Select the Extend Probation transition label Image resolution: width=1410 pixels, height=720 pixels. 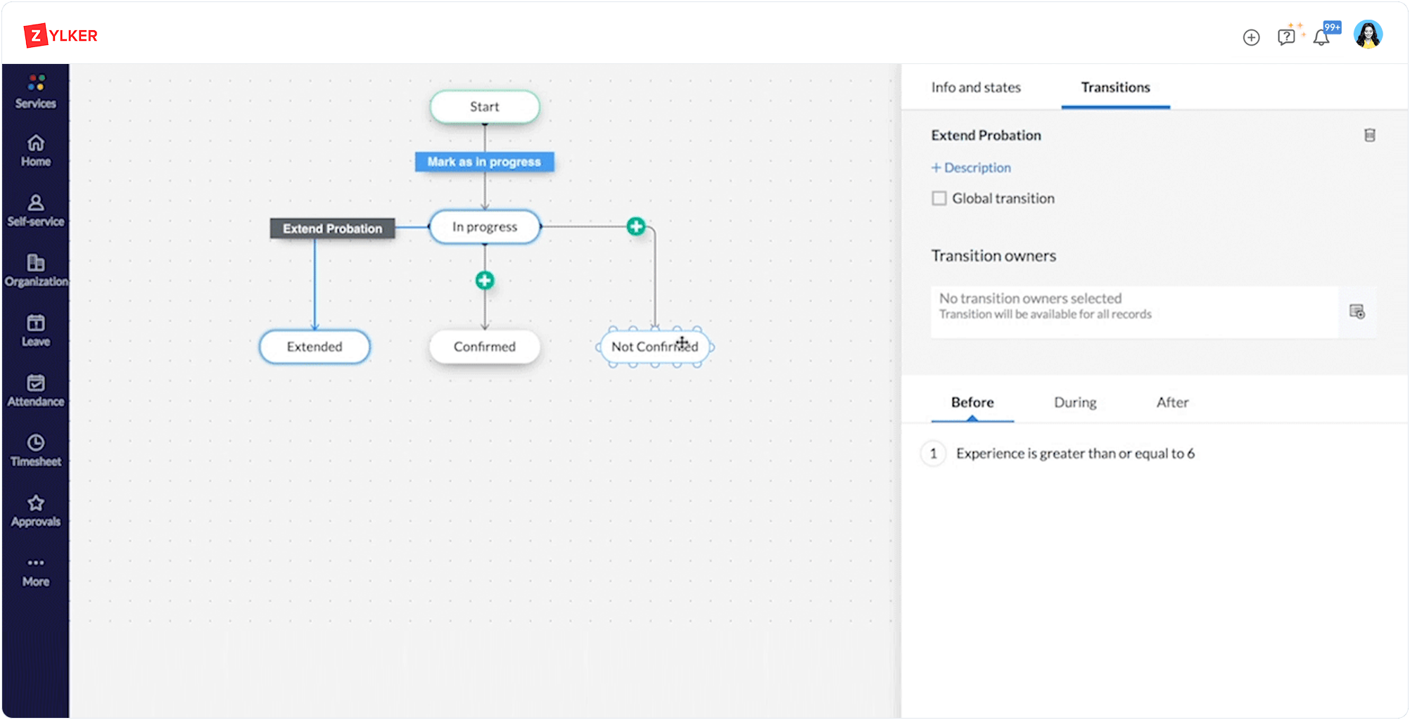pyautogui.click(x=332, y=229)
